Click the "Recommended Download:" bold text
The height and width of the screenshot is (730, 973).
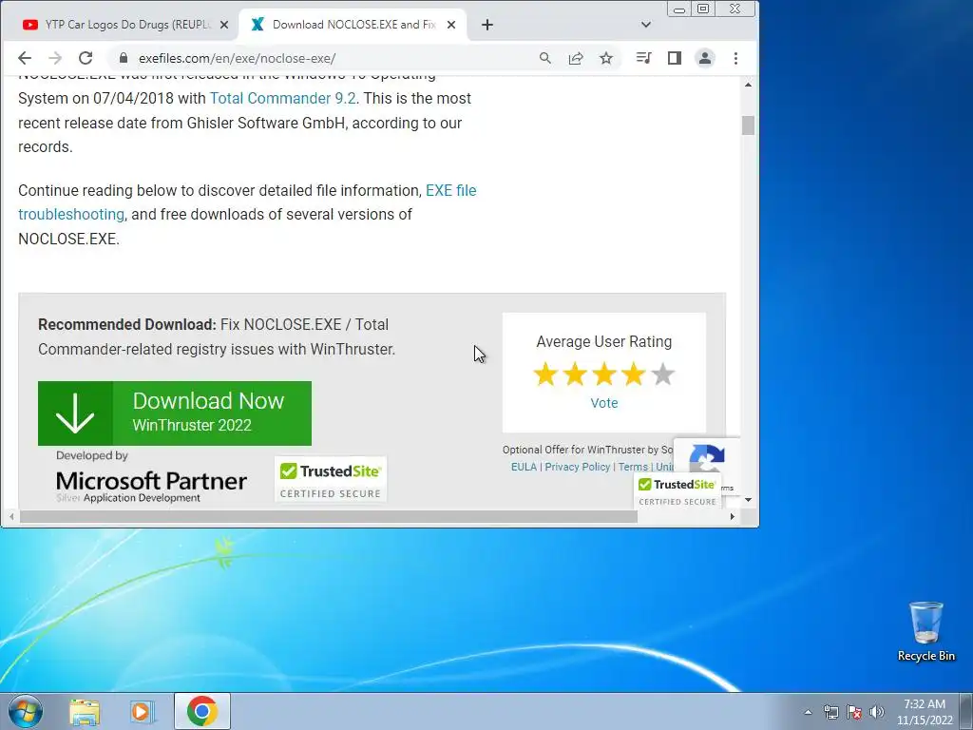coord(127,325)
